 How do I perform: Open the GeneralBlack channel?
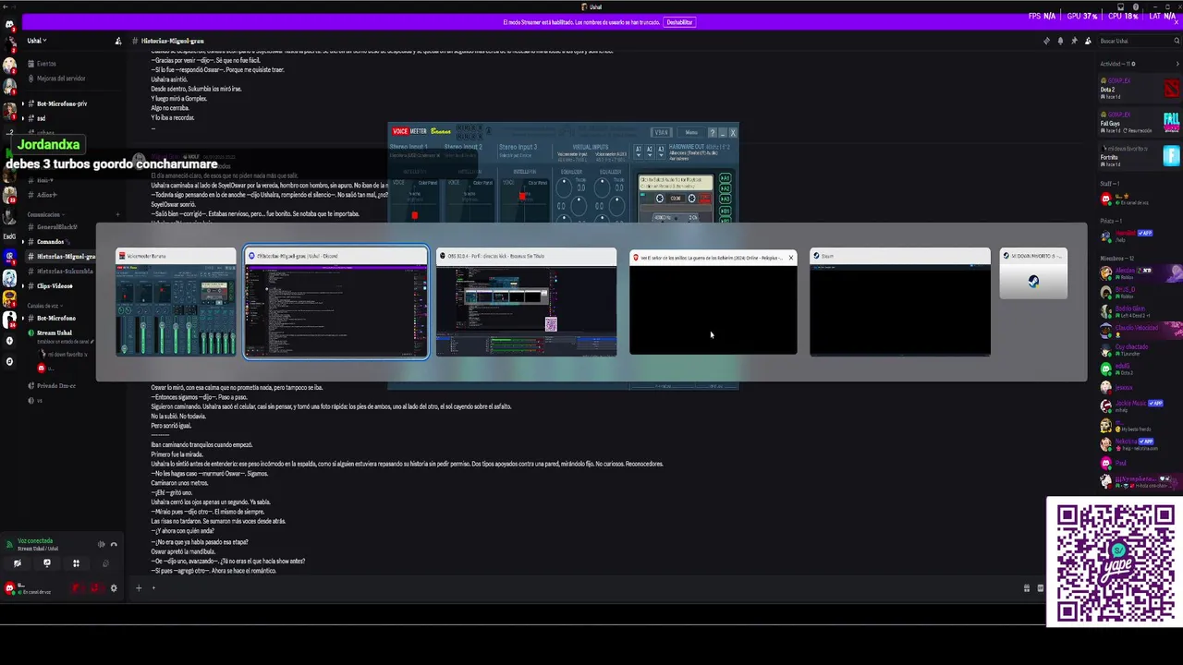pyautogui.click(x=55, y=226)
